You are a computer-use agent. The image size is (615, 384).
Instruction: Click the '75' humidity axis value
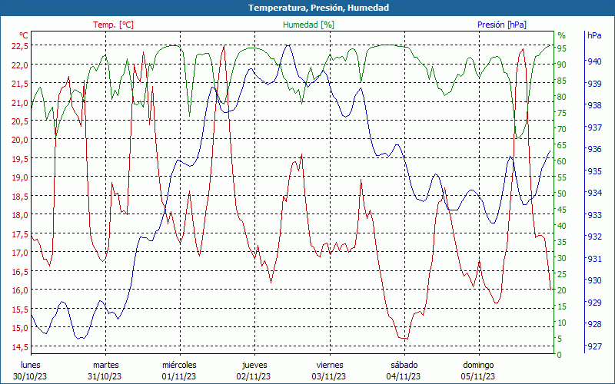pos(562,113)
